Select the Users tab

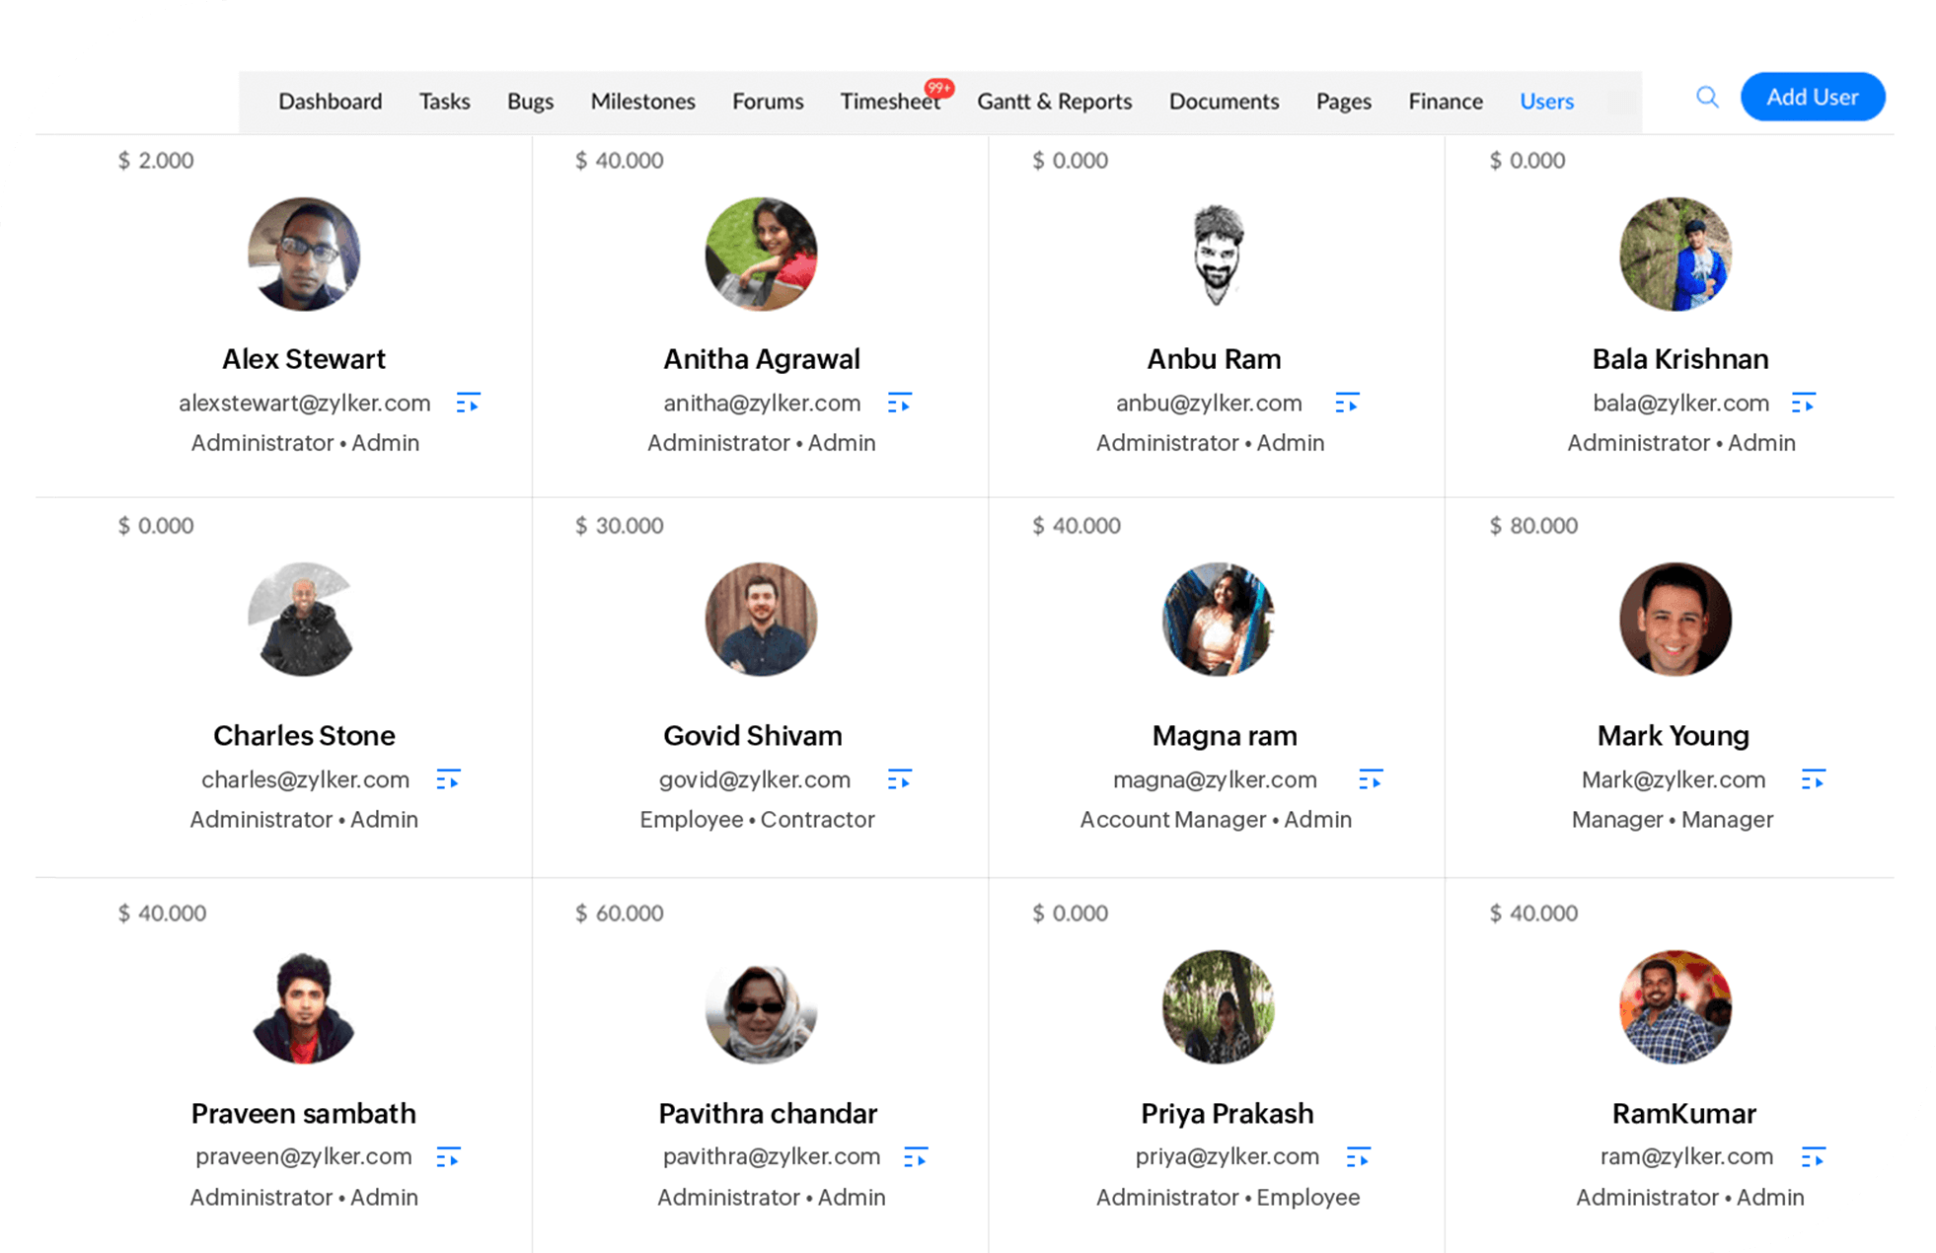click(1546, 101)
